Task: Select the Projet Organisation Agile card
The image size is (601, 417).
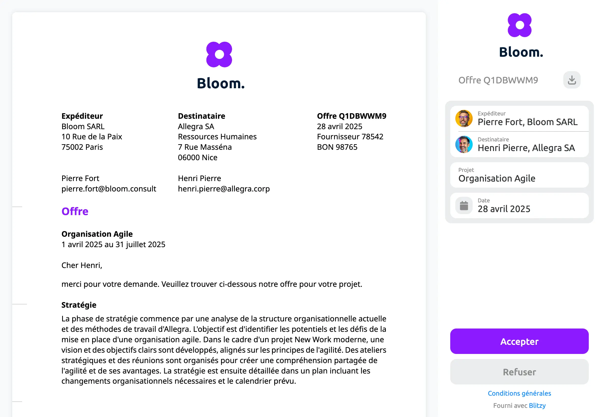Action: click(519, 175)
